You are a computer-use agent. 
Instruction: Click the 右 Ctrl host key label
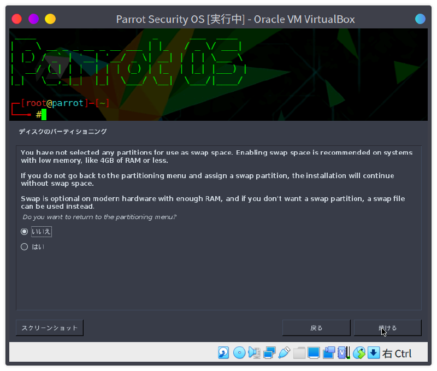coord(397,354)
